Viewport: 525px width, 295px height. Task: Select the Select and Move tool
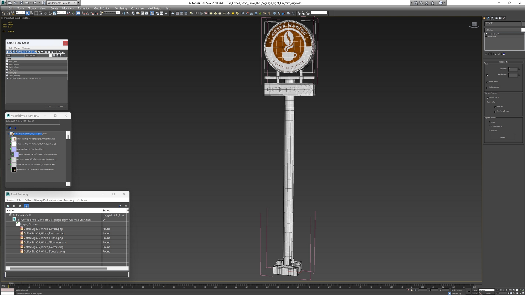tap(46, 13)
